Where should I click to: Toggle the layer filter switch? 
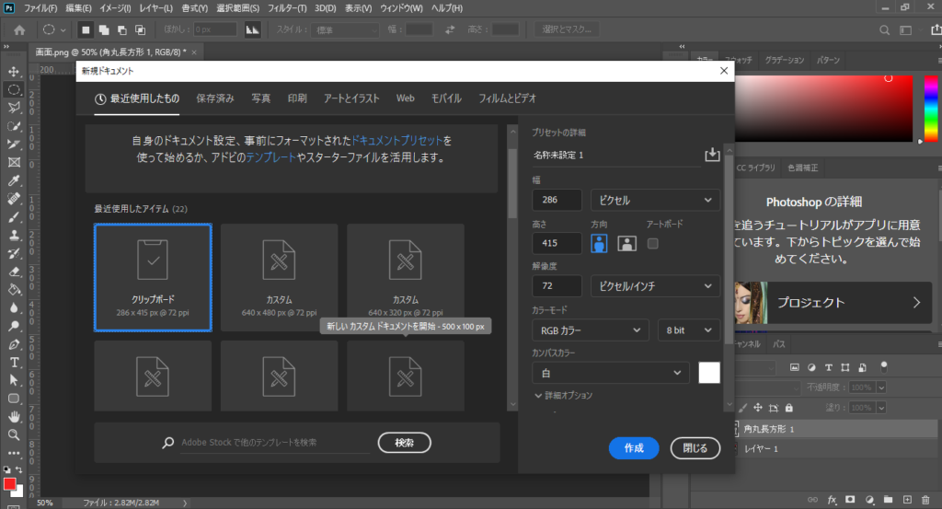[x=884, y=366]
